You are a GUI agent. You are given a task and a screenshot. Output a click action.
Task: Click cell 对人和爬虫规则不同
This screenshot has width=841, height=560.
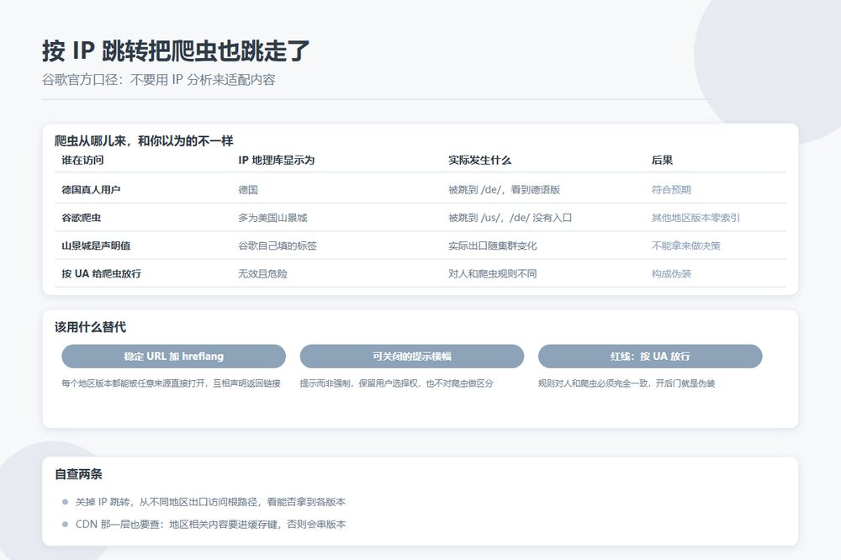click(492, 273)
